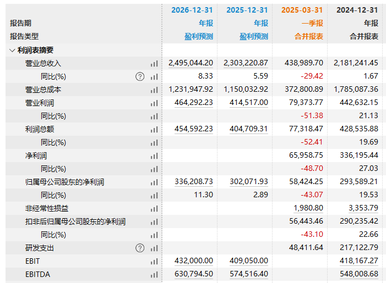Click the 一季报 report period label
The width and height of the screenshot is (386, 283).
[312, 23]
